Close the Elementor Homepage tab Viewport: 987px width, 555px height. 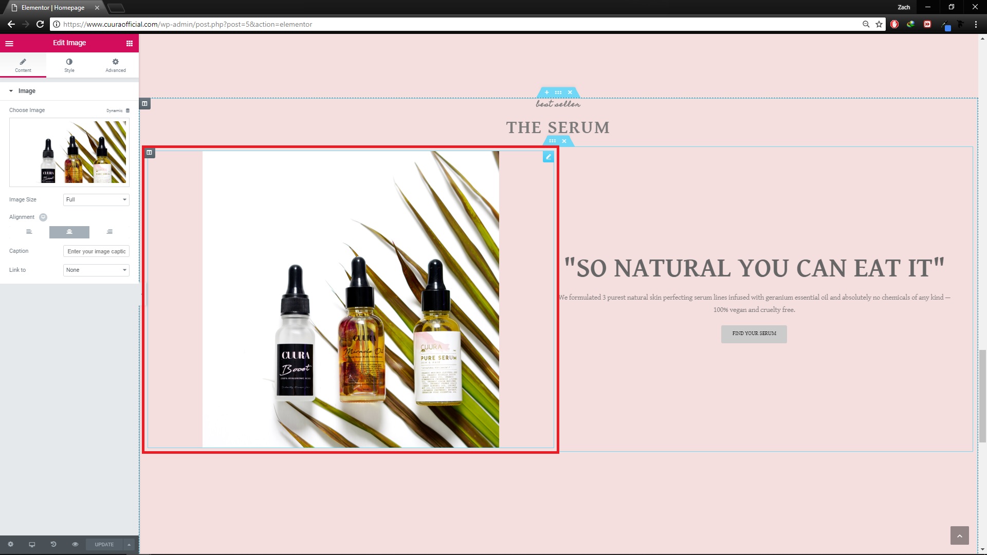point(97,8)
